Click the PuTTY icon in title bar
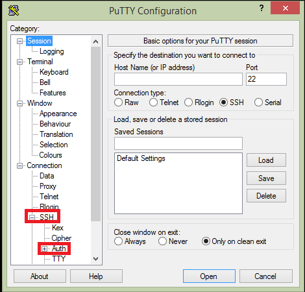 14,10
